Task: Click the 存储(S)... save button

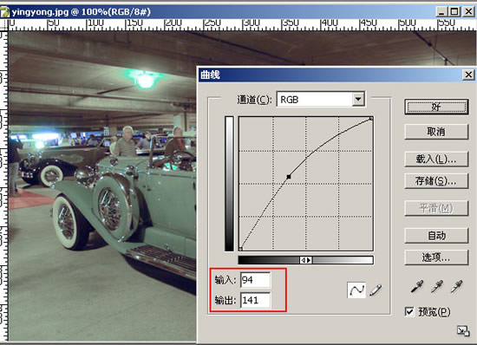Action: [x=436, y=181]
